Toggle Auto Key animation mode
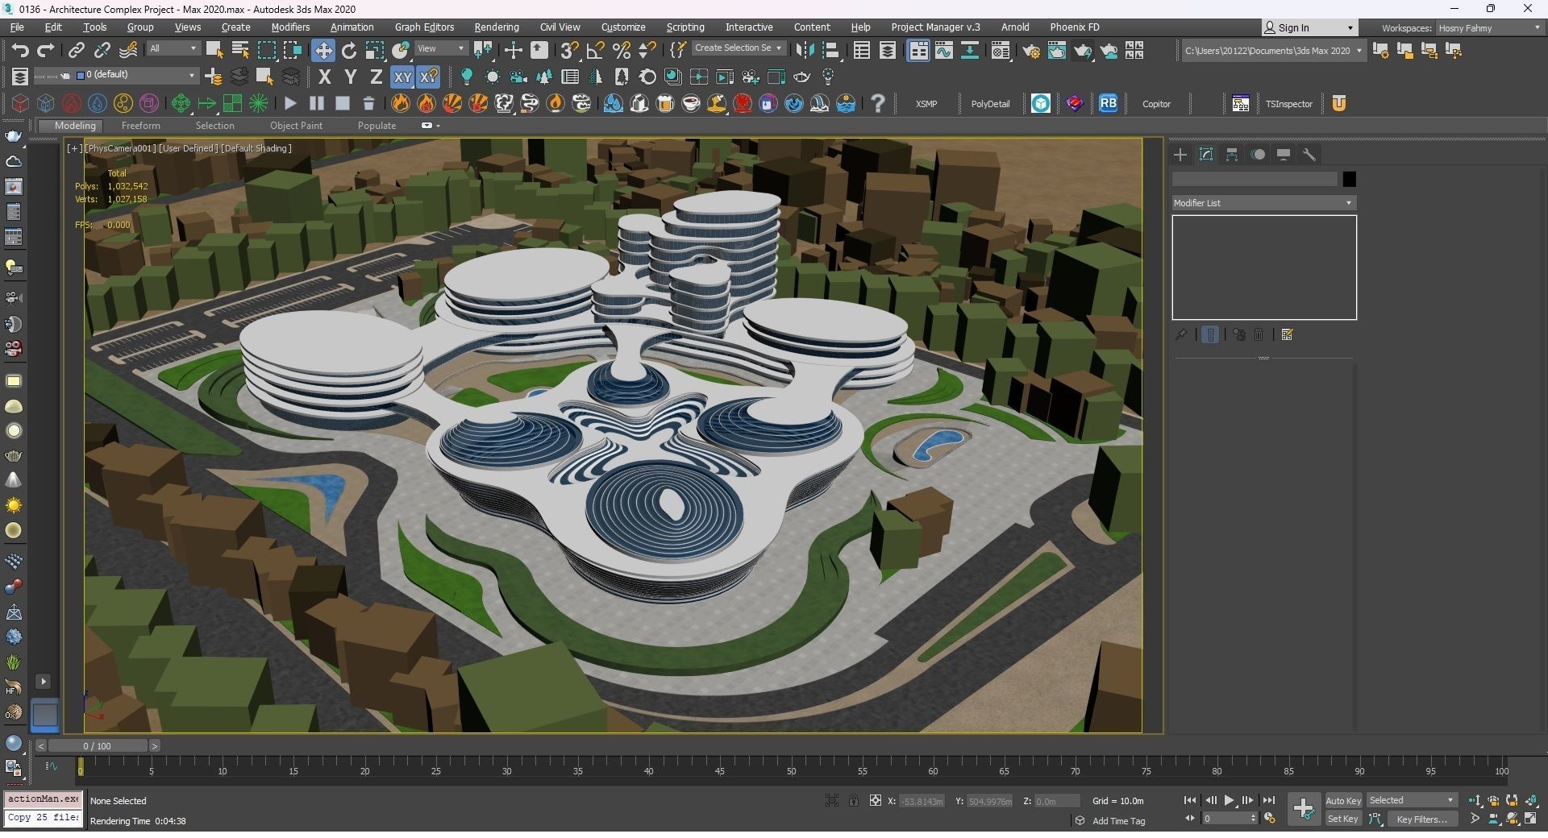The width and height of the screenshot is (1548, 838). pyautogui.click(x=1343, y=800)
